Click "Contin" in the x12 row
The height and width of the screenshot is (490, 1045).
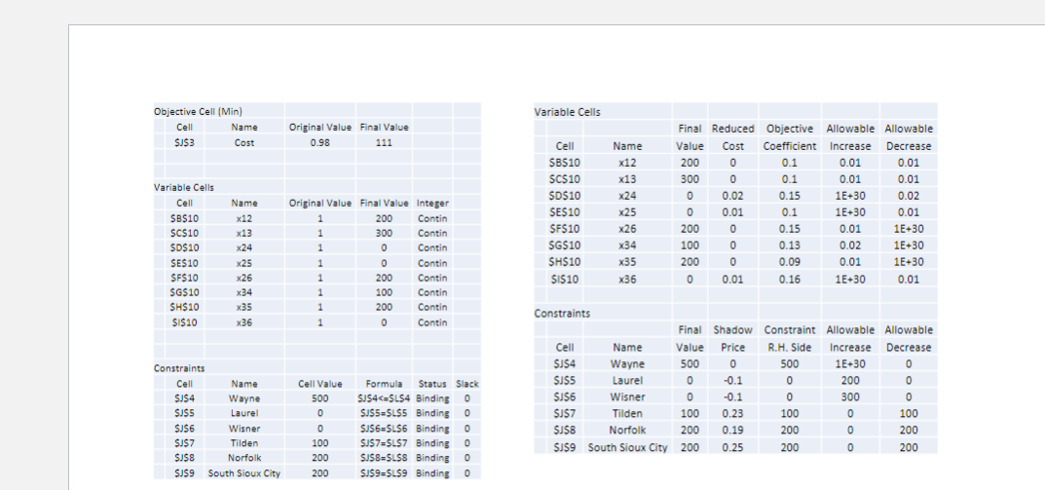[432, 218]
